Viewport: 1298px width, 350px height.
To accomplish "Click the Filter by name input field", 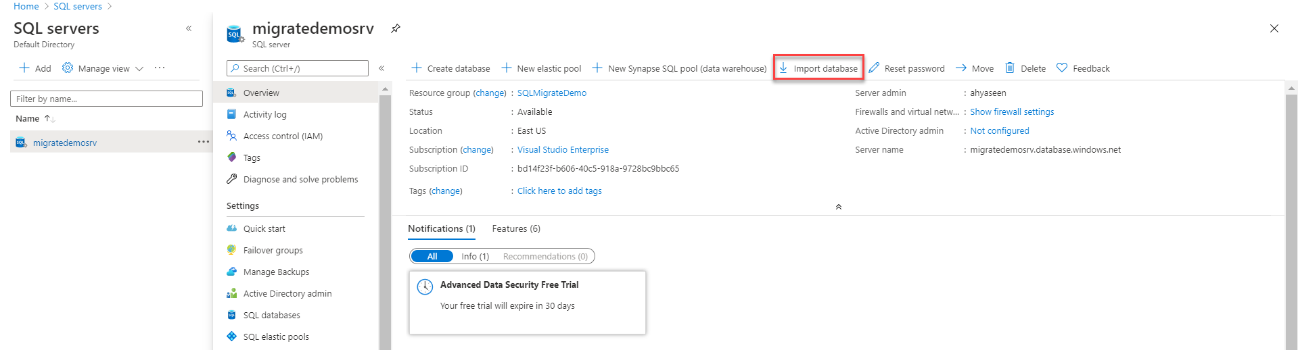I will click(x=106, y=99).
